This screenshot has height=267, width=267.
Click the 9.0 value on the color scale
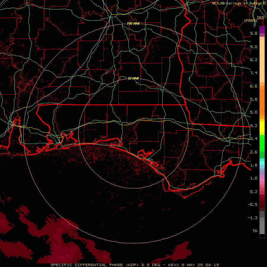254,47
